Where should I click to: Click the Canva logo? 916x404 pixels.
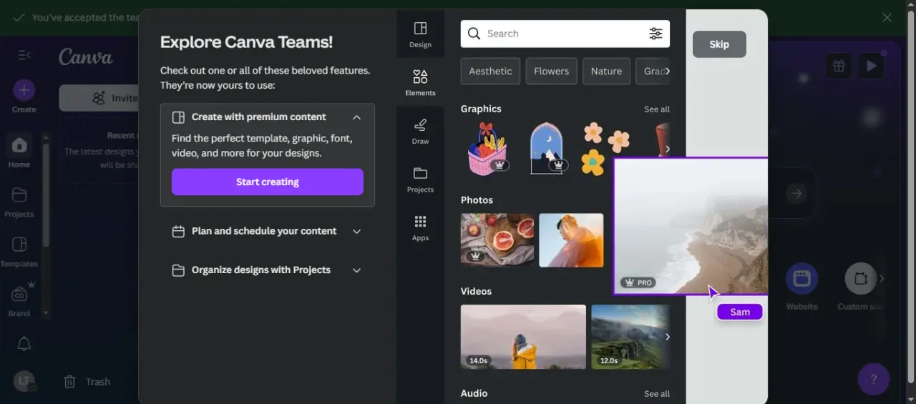coord(85,56)
